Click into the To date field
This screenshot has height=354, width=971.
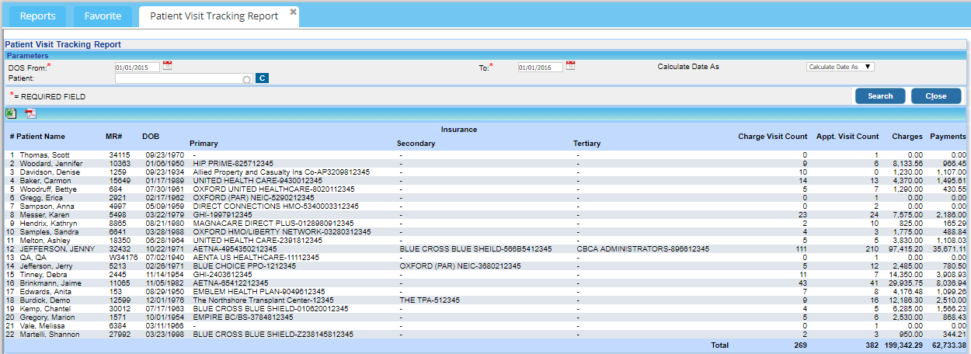540,68
